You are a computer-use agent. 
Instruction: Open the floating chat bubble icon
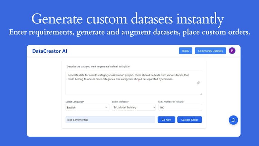click(x=233, y=120)
